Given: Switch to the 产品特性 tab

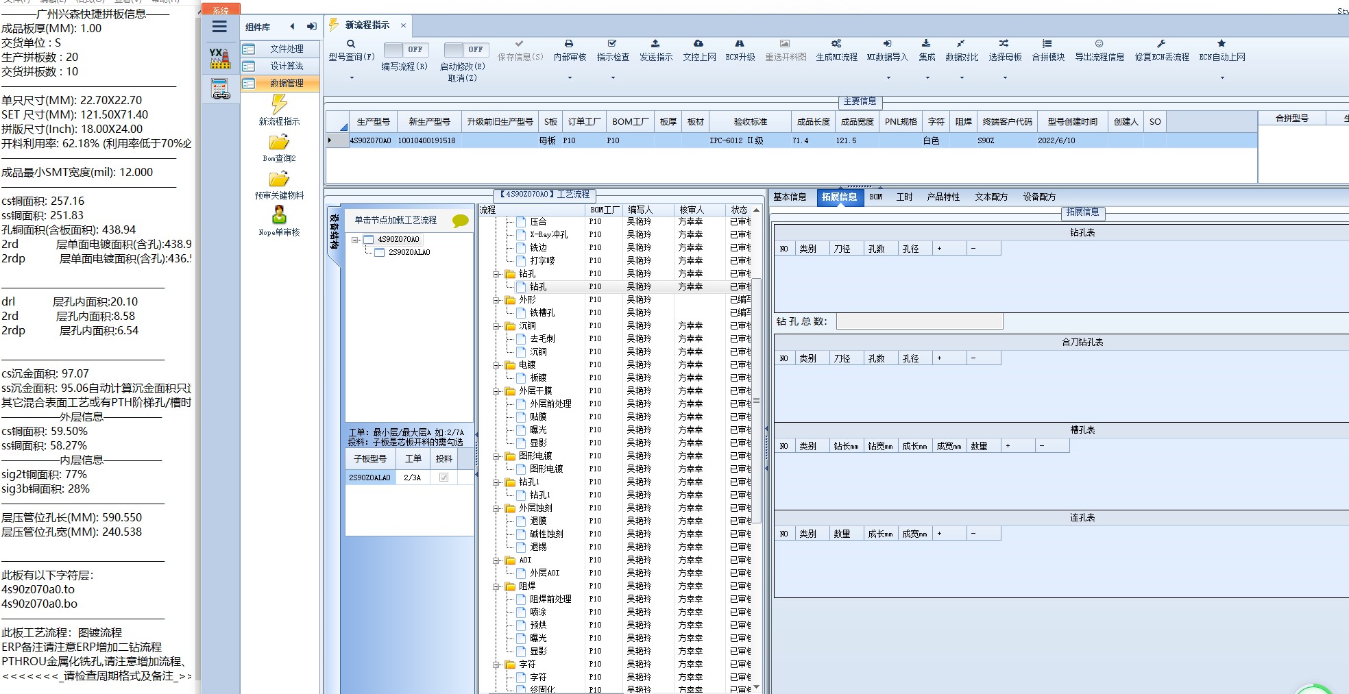Looking at the screenshot, I should (x=943, y=197).
